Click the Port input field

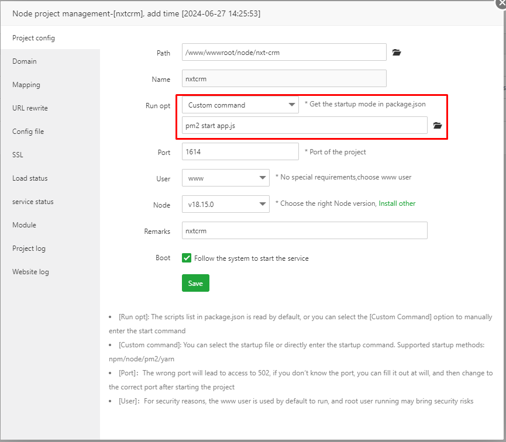(x=240, y=152)
